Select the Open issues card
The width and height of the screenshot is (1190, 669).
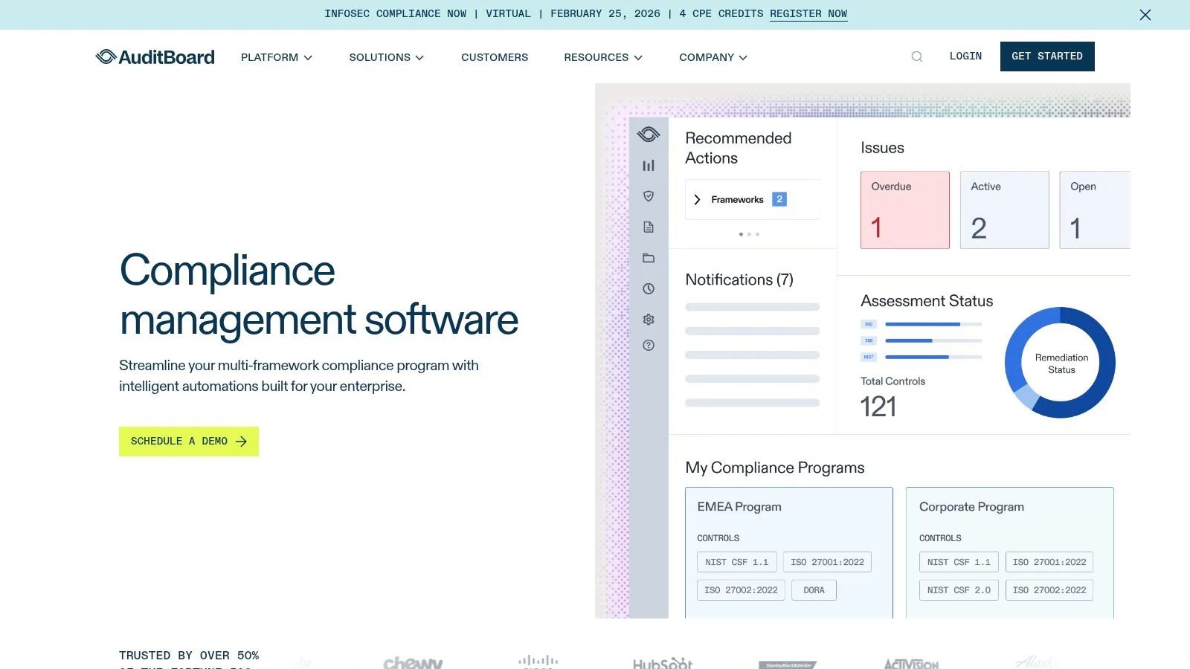click(1093, 210)
